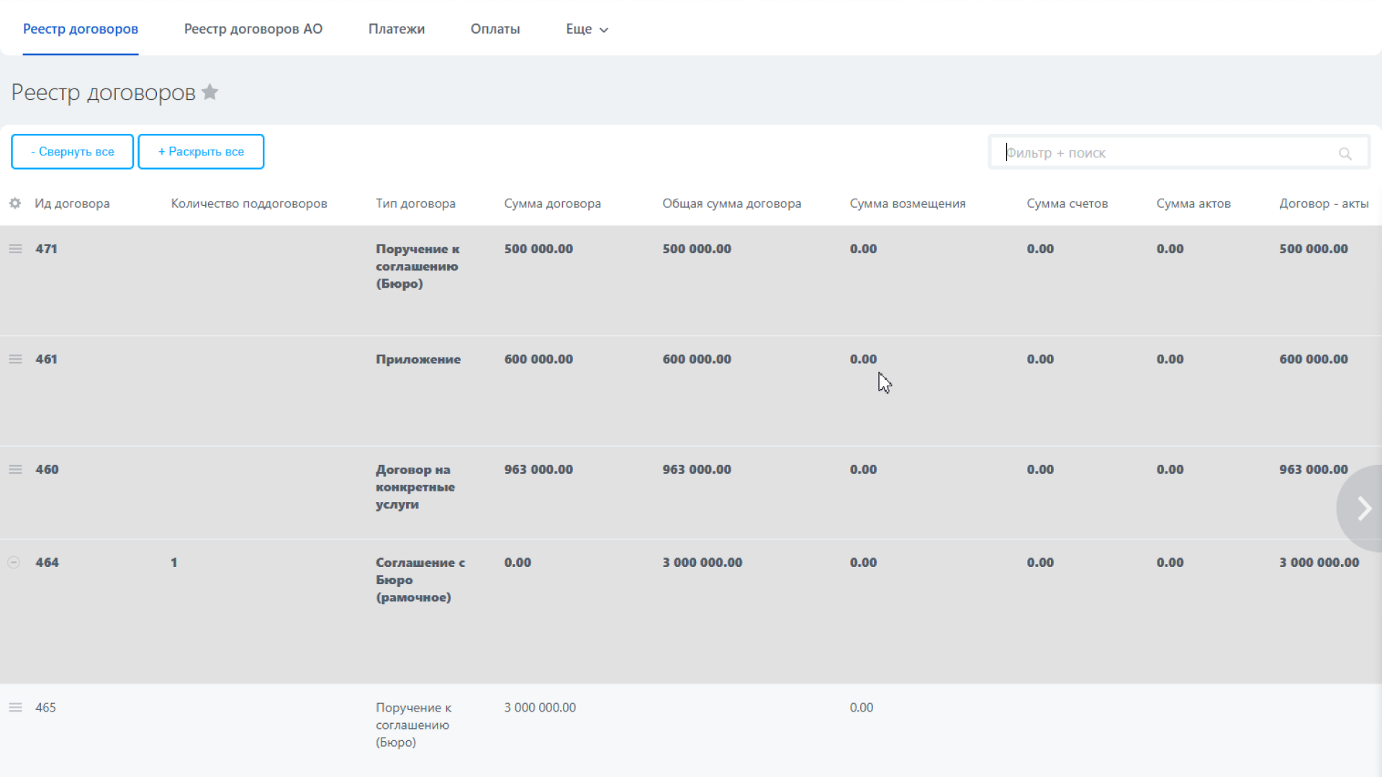
Task: Select contract ID 465 cell
Action: 45,707
